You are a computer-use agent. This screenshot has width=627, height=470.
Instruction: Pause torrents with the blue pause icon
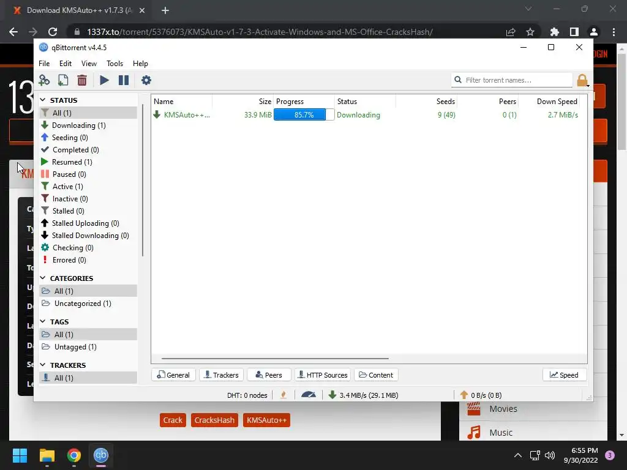tap(124, 80)
